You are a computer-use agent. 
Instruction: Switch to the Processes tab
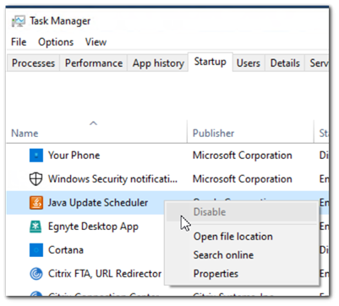[33, 63]
